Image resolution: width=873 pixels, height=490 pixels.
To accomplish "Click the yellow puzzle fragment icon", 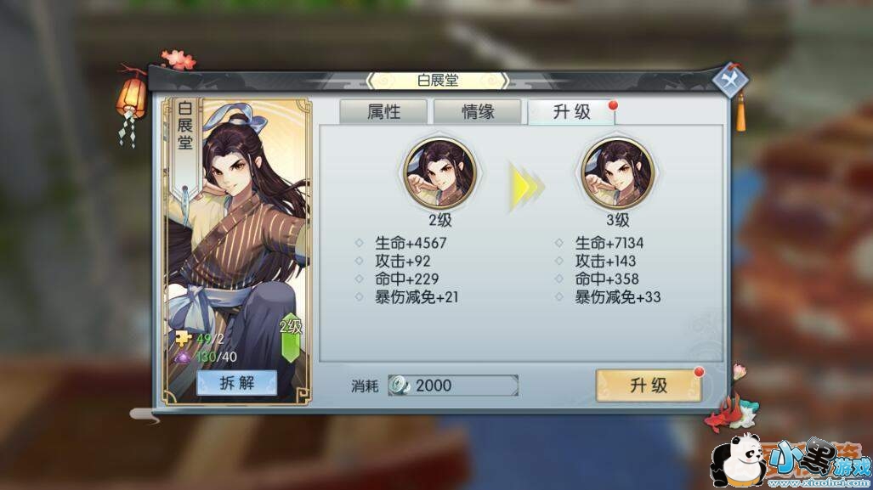I will [183, 338].
